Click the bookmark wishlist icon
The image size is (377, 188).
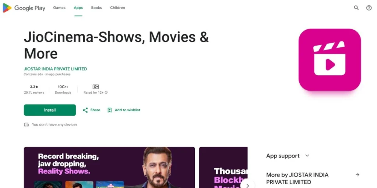pyautogui.click(x=110, y=110)
